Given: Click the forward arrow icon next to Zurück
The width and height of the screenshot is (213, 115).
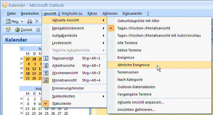Looking at the screenshot, I should (x=38, y=30).
